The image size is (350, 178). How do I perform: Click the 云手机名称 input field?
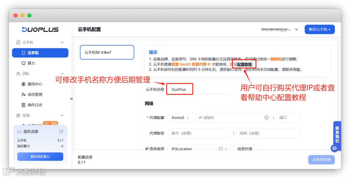(199, 89)
